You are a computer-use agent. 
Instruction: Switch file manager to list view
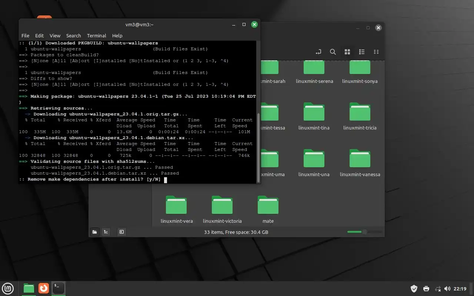click(x=362, y=52)
